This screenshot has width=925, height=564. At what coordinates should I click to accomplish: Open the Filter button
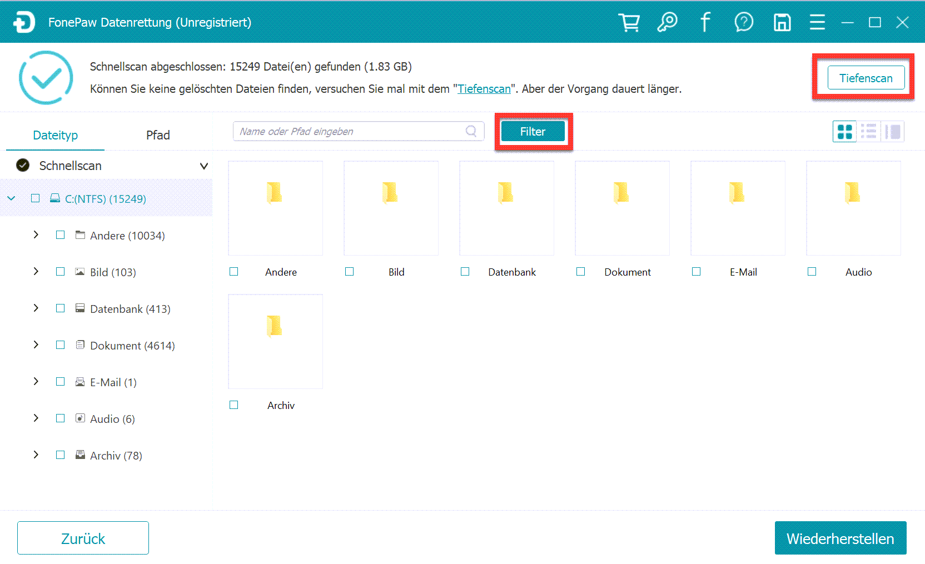533,132
